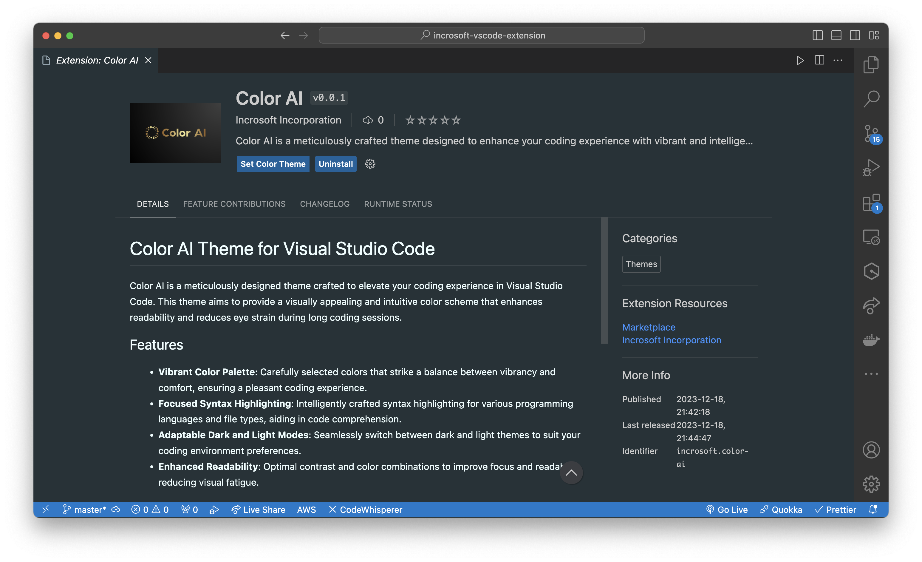The image size is (922, 562).
Task: Expand additional views ellipsis in activity bar
Action: [x=871, y=374]
